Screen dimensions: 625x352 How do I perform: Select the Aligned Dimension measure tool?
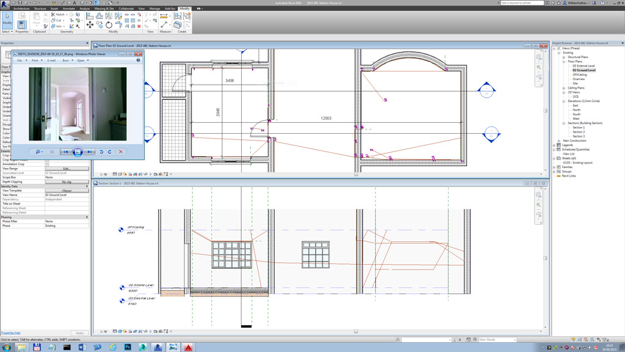164,16
